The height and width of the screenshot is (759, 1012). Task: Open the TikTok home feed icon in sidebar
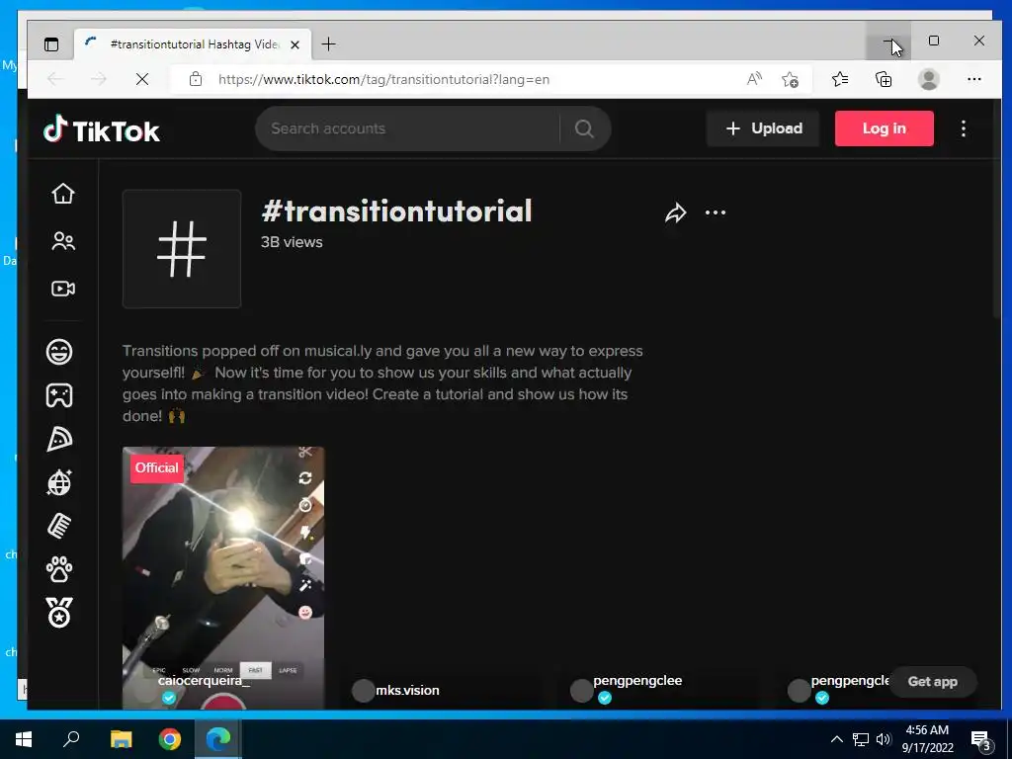(x=63, y=194)
